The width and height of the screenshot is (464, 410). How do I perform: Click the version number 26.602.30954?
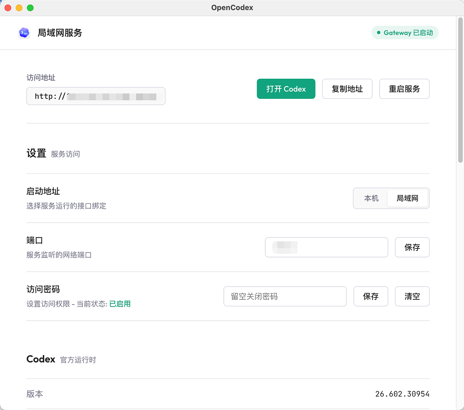point(402,394)
